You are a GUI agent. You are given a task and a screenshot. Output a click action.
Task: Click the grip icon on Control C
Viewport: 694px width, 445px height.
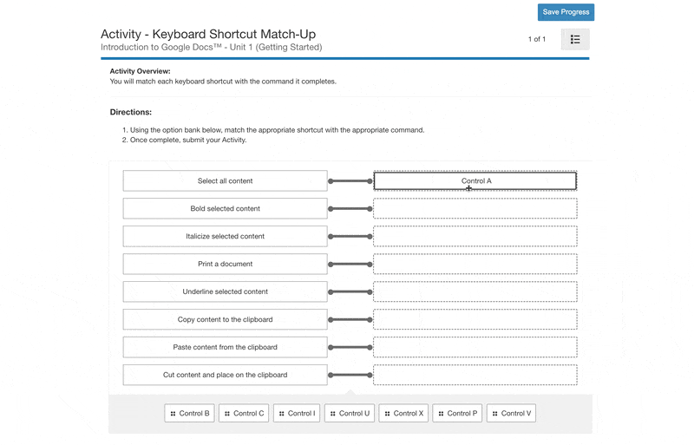[x=227, y=414]
